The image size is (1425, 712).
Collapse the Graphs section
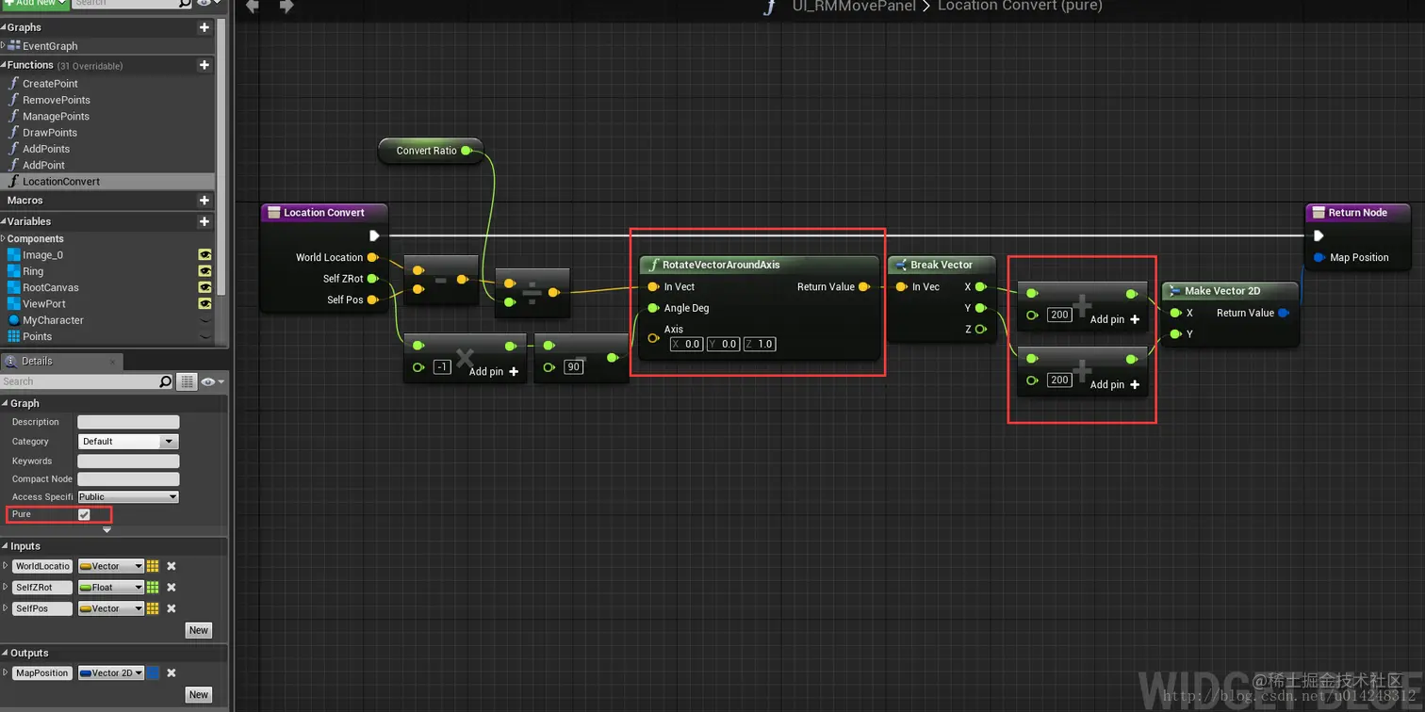(4, 27)
